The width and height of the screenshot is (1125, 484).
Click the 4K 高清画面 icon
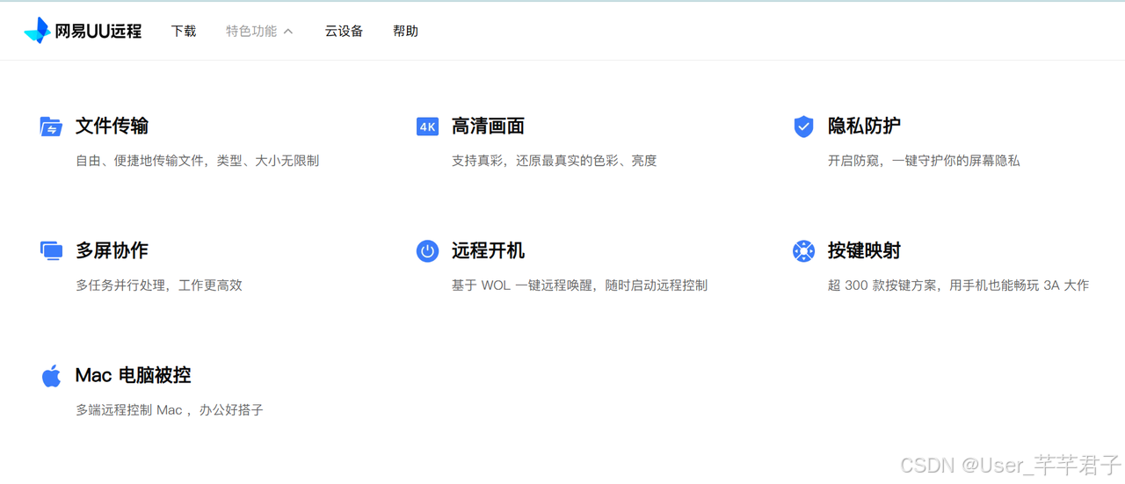click(x=427, y=126)
